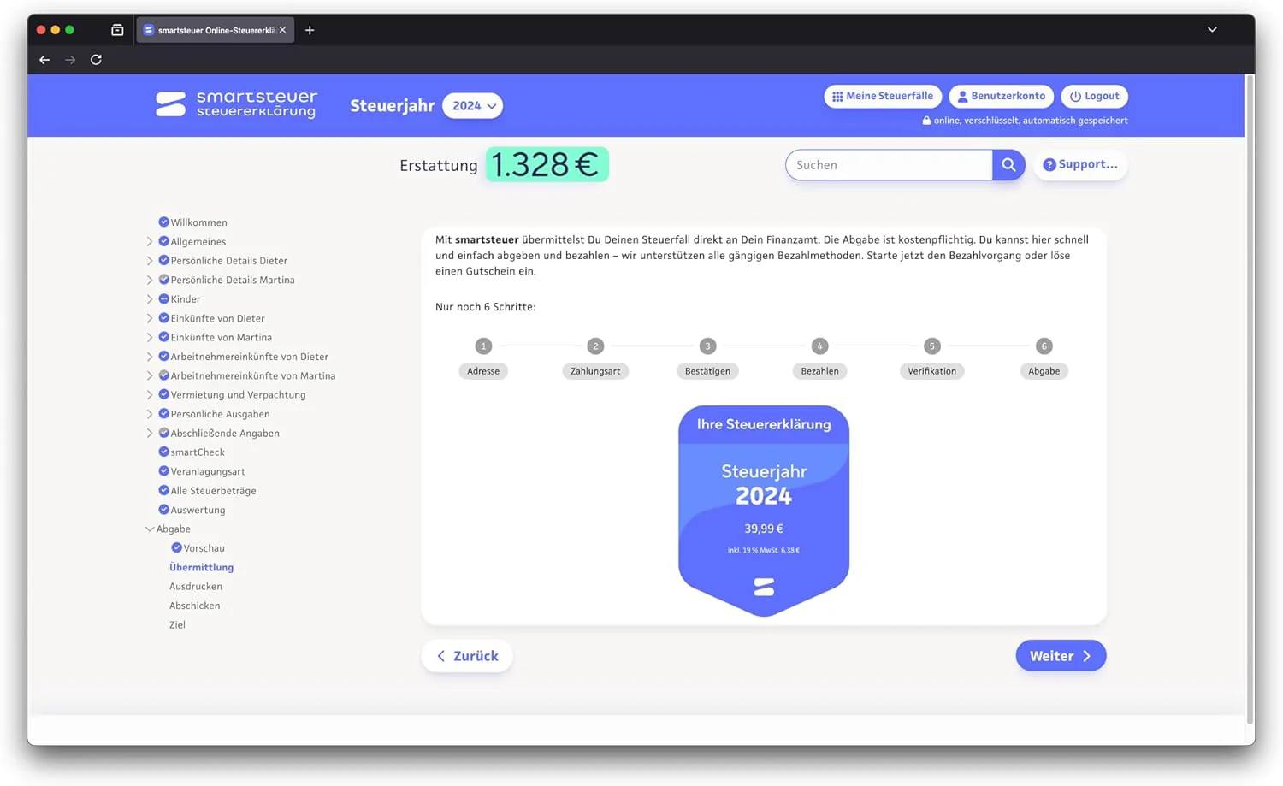Screen dimensions: 1283x786
Task: Click the checkmark icon next to Willkommen
Action: (x=163, y=222)
